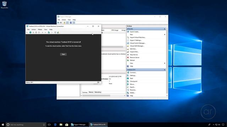Click the CPU Usage column header

coord(115,30)
